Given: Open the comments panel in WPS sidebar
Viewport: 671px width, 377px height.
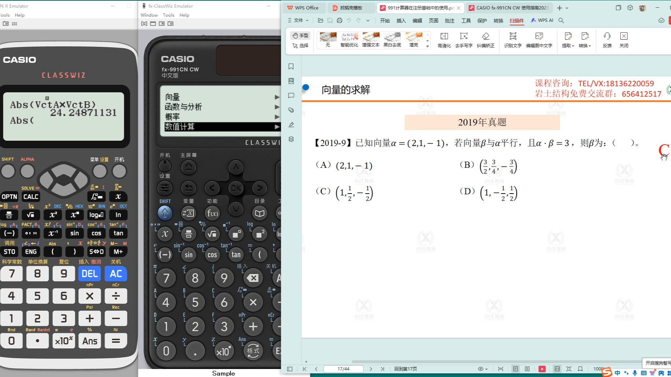Looking at the screenshot, I should pyautogui.click(x=291, y=96).
